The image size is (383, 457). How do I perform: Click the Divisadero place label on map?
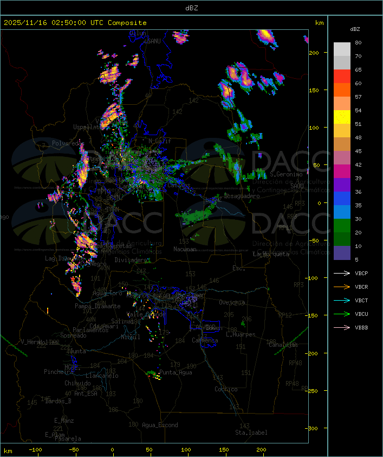pos(131,259)
